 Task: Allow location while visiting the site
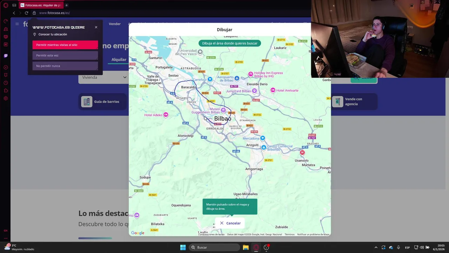click(x=65, y=45)
